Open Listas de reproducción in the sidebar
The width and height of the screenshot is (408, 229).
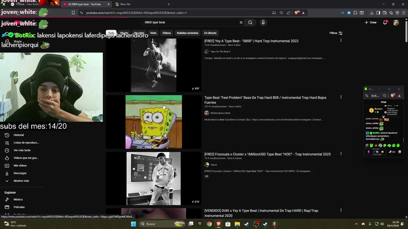coord(22,143)
